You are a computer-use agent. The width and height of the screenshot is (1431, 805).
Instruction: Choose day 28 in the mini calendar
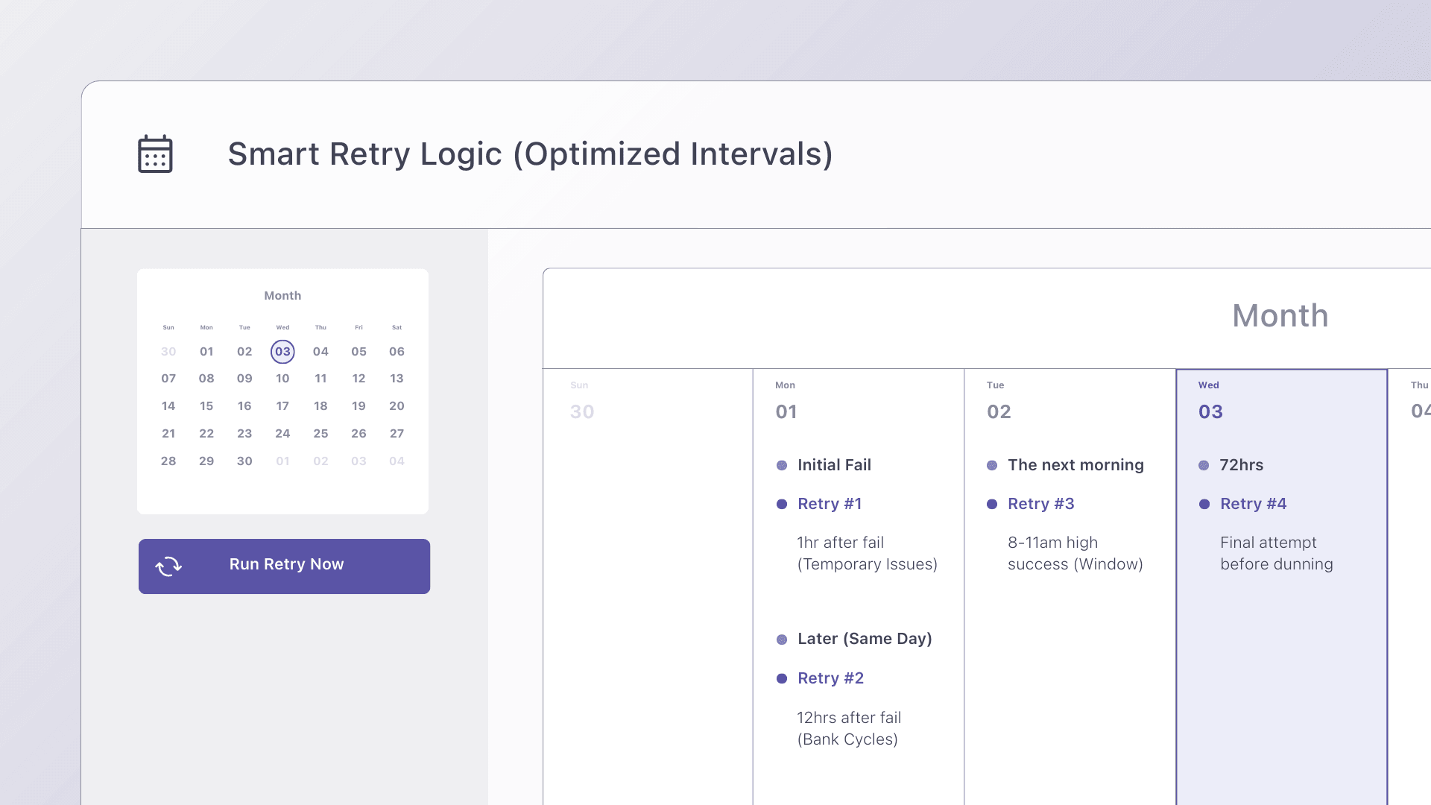click(x=168, y=461)
